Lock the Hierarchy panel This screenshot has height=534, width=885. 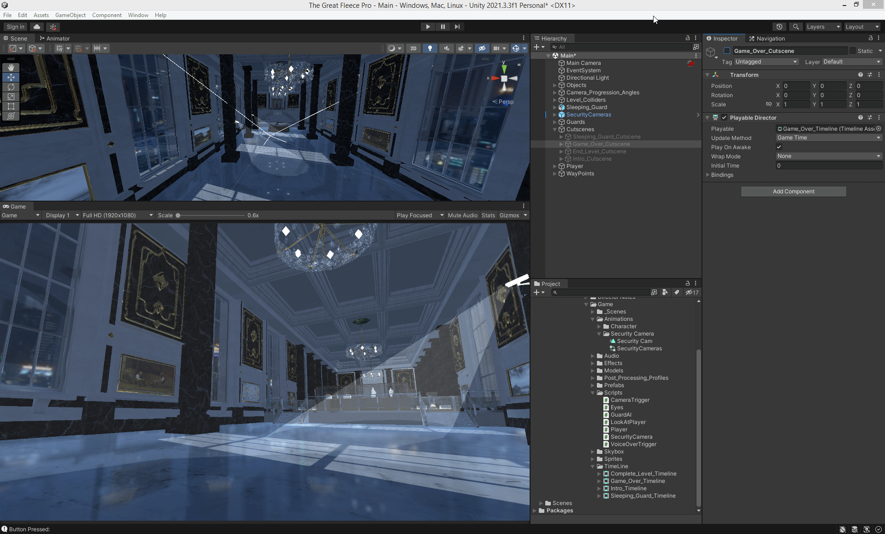point(687,38)
